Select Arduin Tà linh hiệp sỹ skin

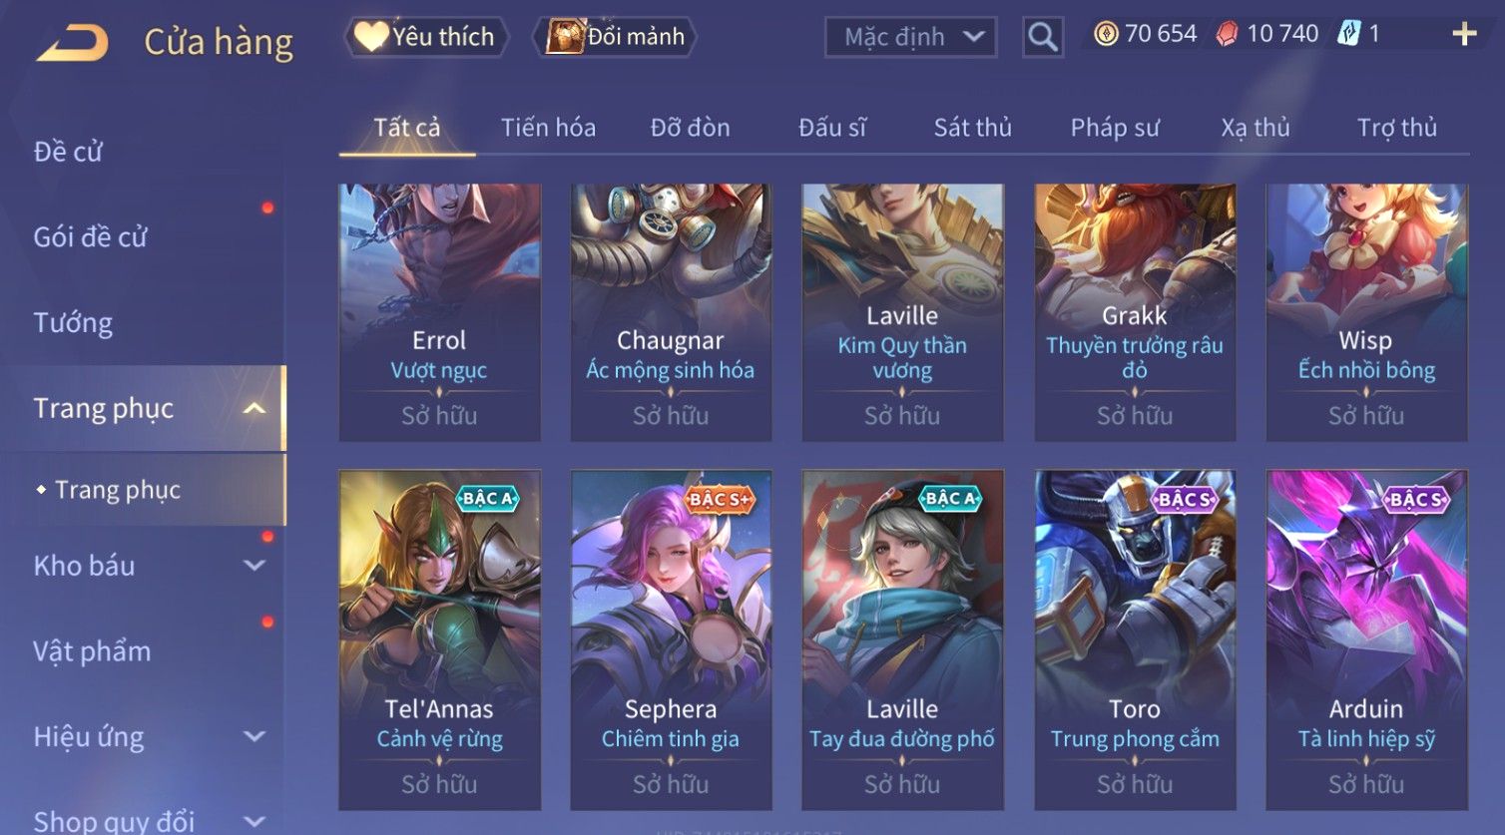point(1366,639)
